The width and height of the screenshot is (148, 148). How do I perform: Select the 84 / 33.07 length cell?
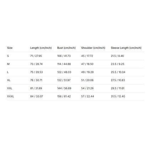tap(37, 96)
